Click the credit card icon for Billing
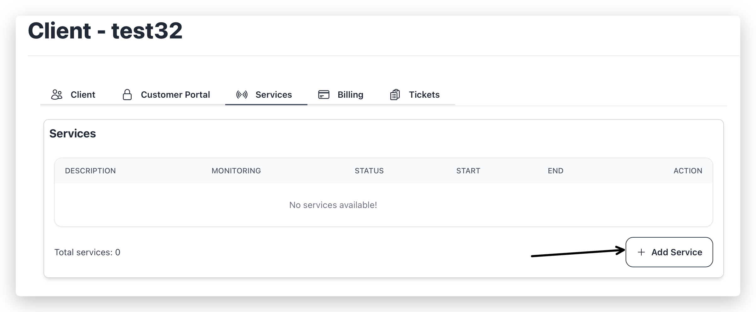This screenshot has height=312, width=756. 324,95
